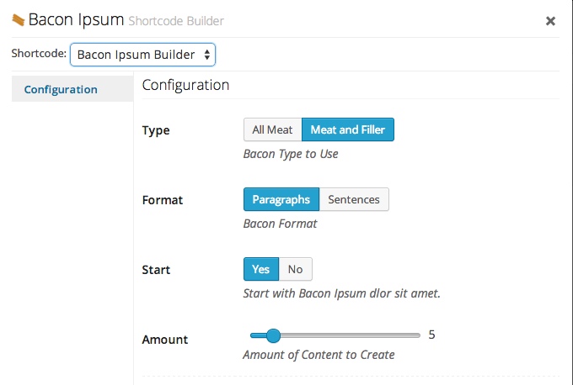
Task: Choose the All Meat type option
Action: 272,129
